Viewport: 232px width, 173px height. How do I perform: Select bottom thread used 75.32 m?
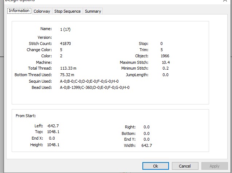click(67, 75)
